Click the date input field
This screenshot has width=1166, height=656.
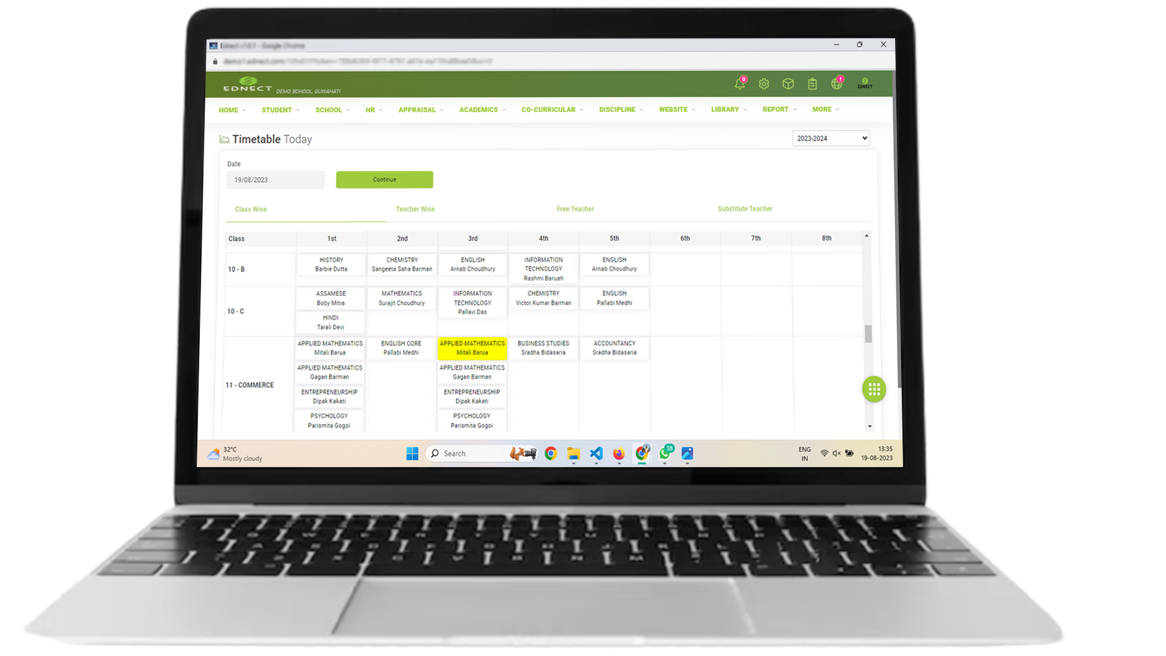(276, 179)
